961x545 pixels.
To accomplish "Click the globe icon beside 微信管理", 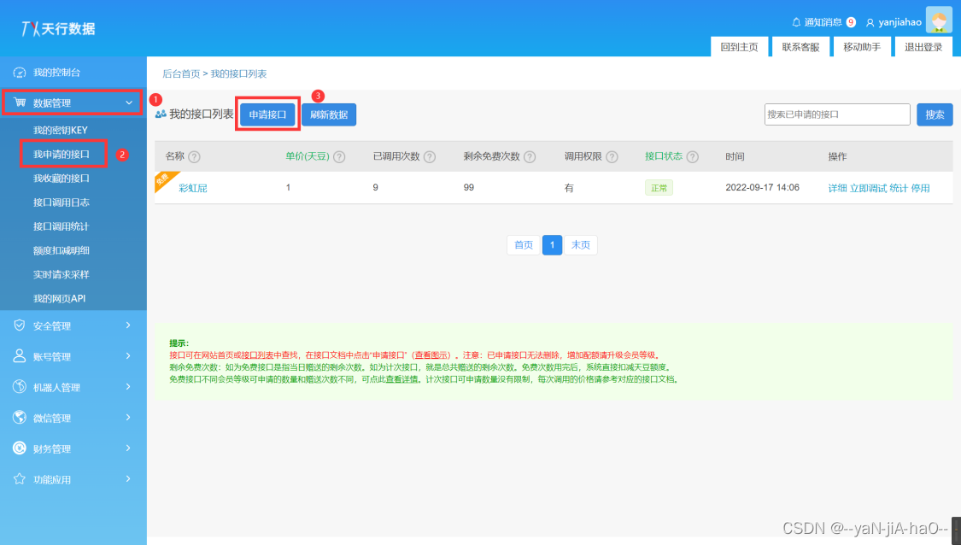I will pyautogui.click(x=20, y=418).
